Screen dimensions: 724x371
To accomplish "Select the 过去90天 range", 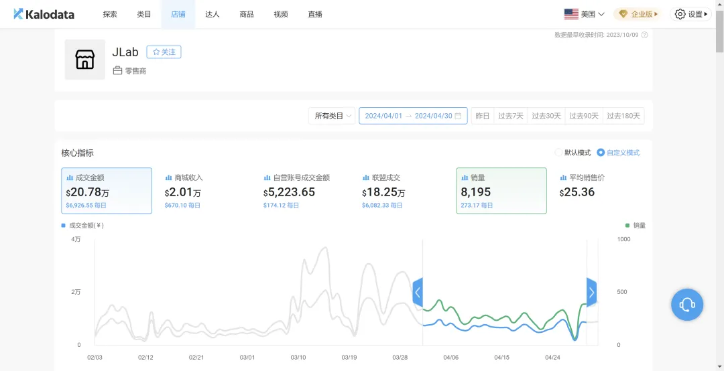I will [x=584, y=116].
